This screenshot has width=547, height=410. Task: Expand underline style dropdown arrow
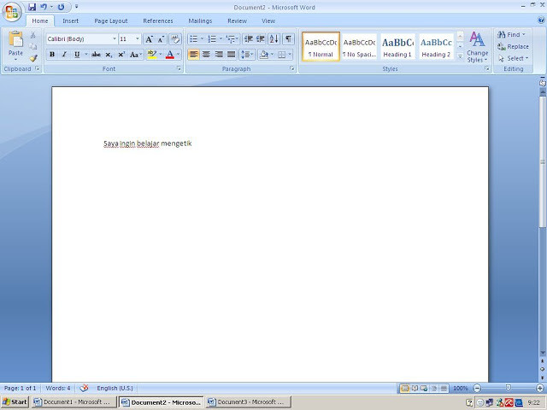[x=86, y=55]
